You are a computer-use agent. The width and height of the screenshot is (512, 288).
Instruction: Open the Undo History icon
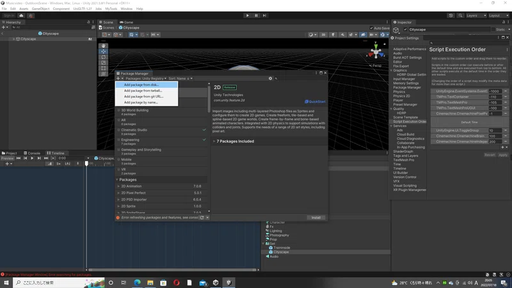(x=451, y=15)
